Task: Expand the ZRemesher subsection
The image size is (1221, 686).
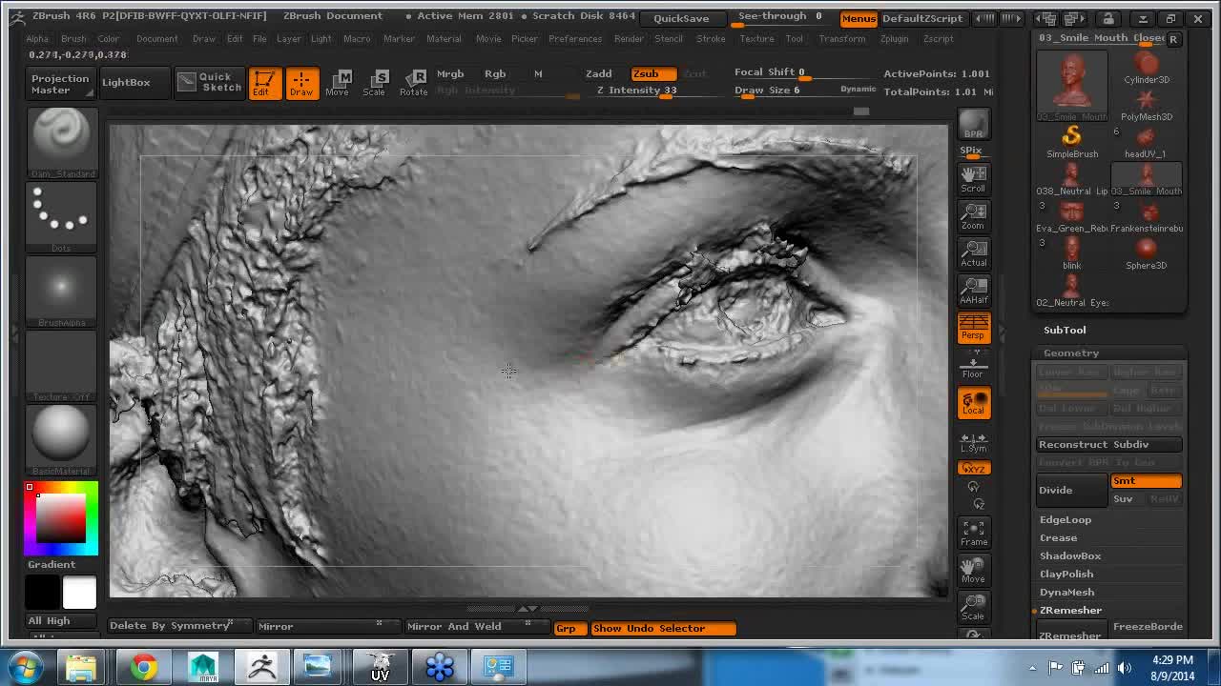Action: [x=1070, y=610]
